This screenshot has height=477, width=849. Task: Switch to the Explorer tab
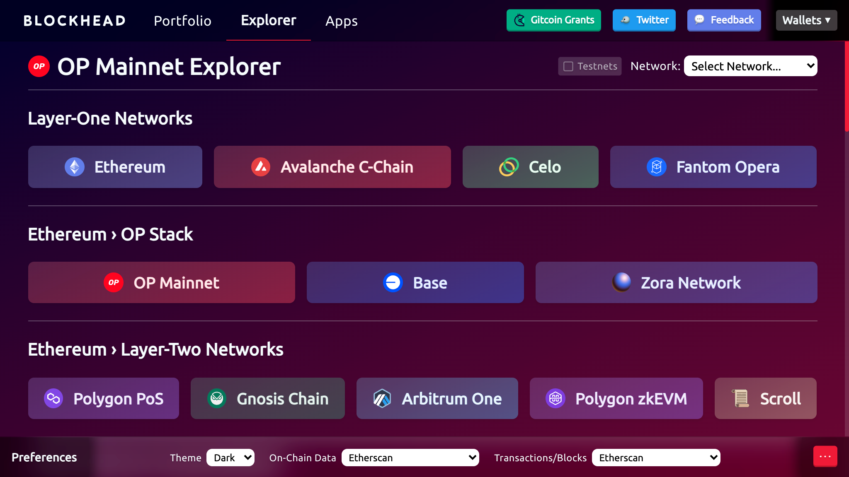tap(269, 20)
